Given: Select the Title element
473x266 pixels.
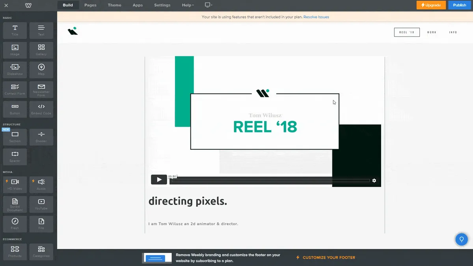Looking at the screenshot, I should click(x=15, y=30).
